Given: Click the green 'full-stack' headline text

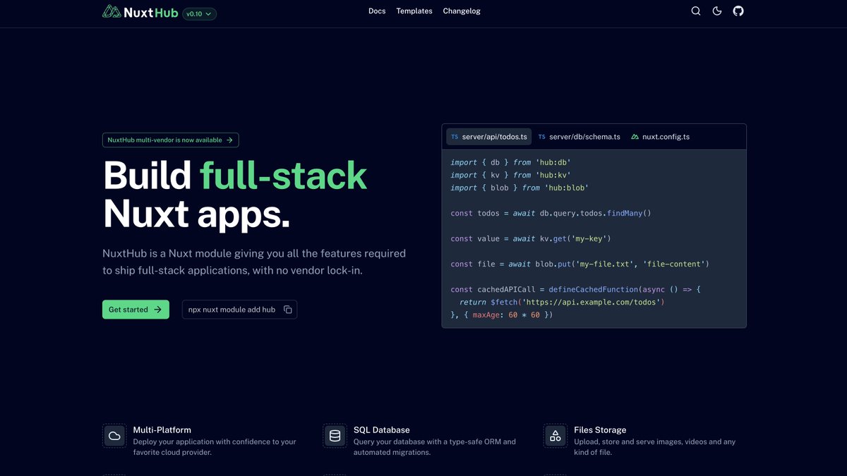Looking at the screenshot, I should point(283,176).
